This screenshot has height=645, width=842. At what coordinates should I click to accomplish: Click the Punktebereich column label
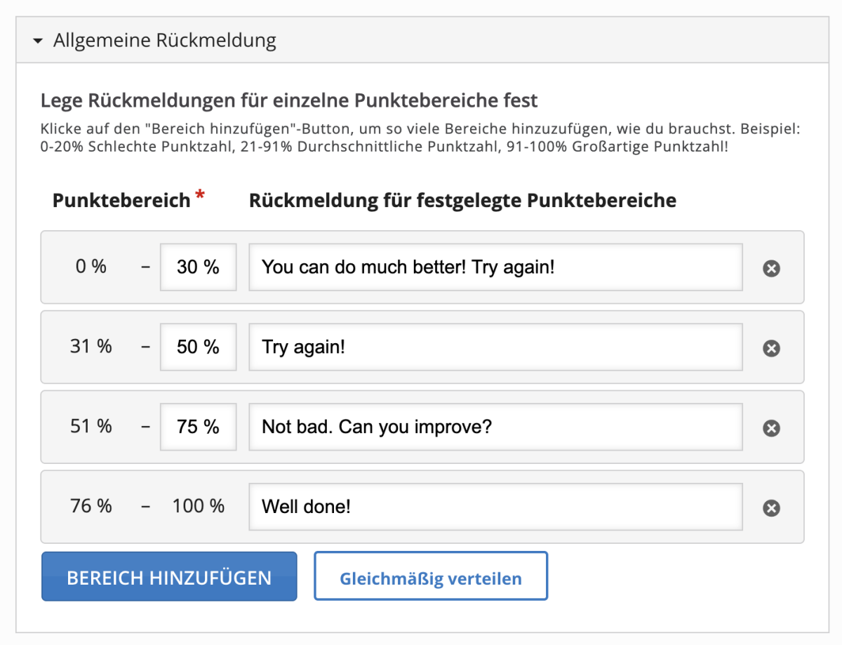click(x=121, y=201)
